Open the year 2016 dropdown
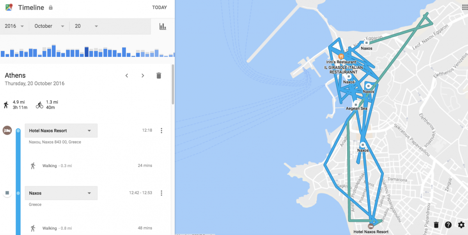The image size is (468, 235). pos(14,26)
